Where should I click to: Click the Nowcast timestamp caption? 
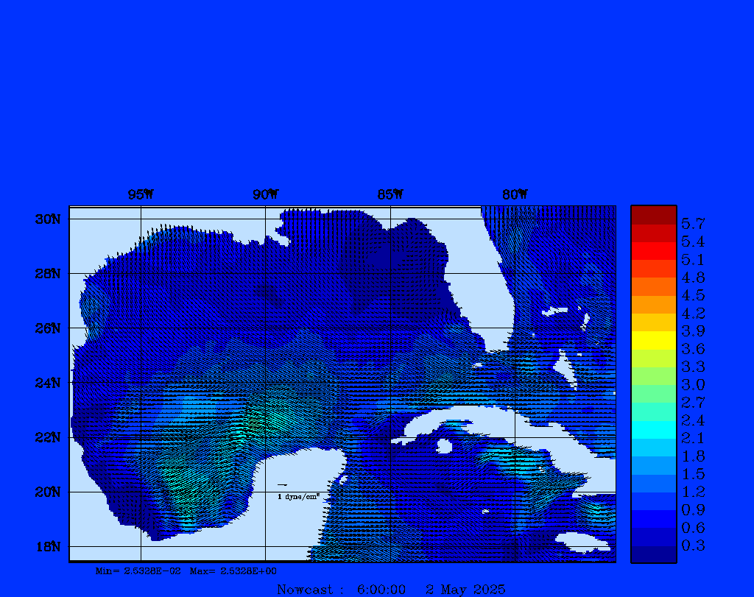391,590
